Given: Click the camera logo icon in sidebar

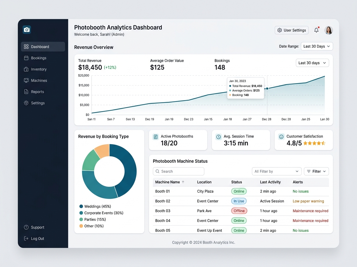Looking at the screenshot, I should click(27, 30).
